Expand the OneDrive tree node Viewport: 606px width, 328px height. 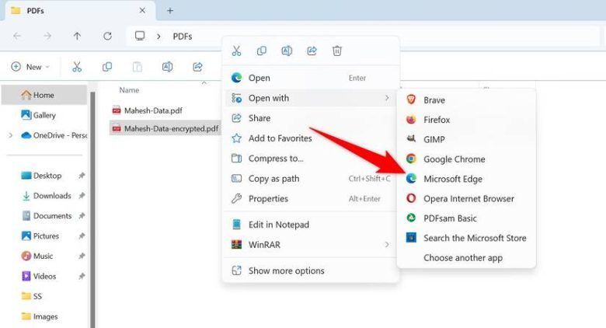tap(10, 135)
